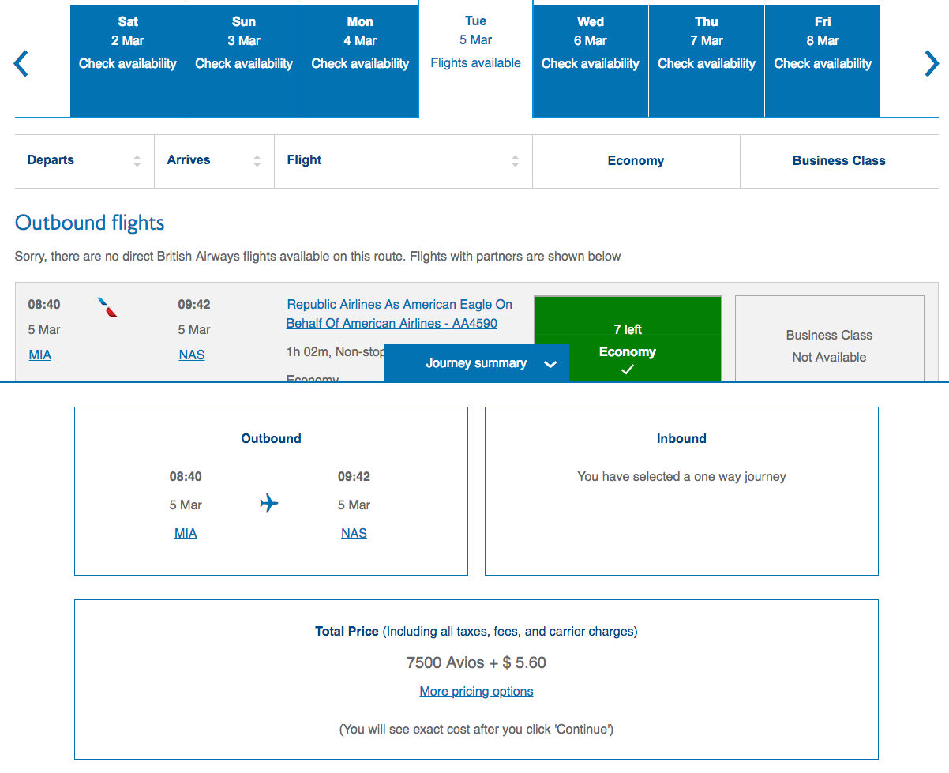The width and height of the screenshot is (949, 773).
Task: Sort by Flight column arrows
Action: point(515,161)
